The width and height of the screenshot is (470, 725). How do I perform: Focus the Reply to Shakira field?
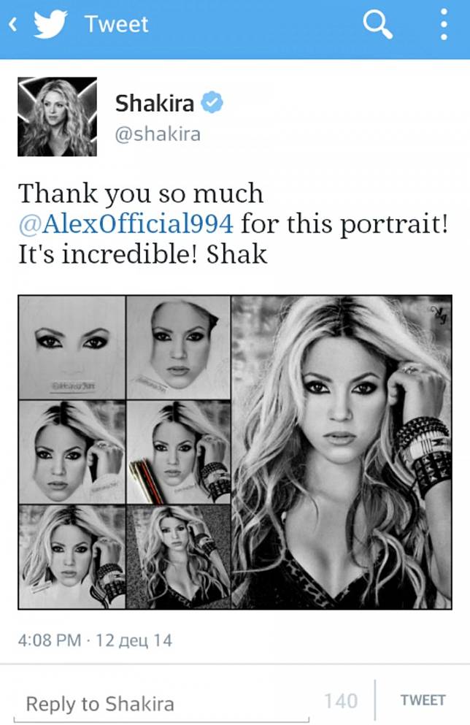pyautogui.click(x=161, y=705)
